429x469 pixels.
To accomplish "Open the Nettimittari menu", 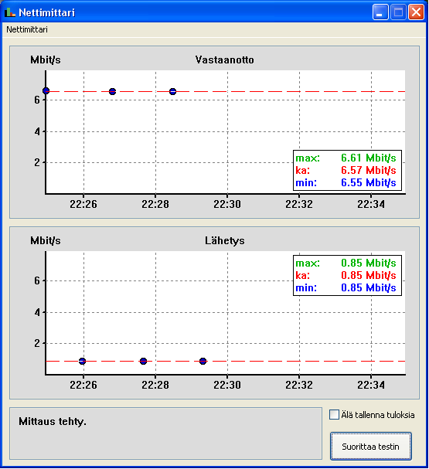I will pyautogui.click(x=27, y=29).
